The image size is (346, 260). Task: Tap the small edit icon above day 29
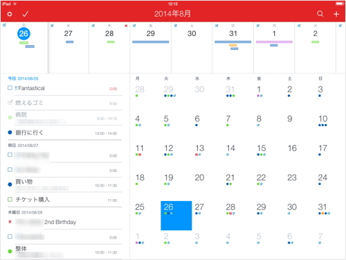134,26
